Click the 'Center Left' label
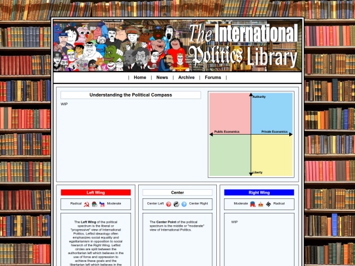 [x=155, y=204]
